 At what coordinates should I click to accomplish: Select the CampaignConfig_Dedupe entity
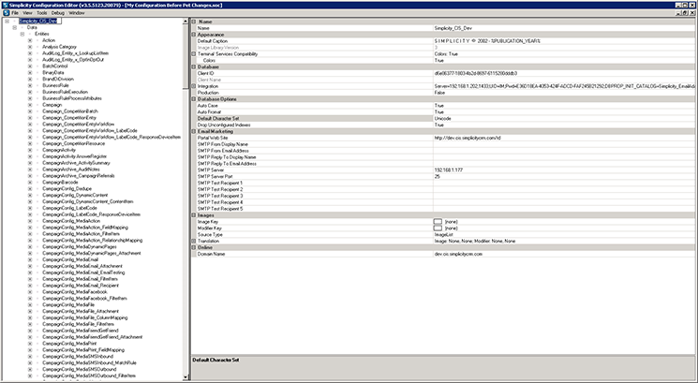[67, 188]
